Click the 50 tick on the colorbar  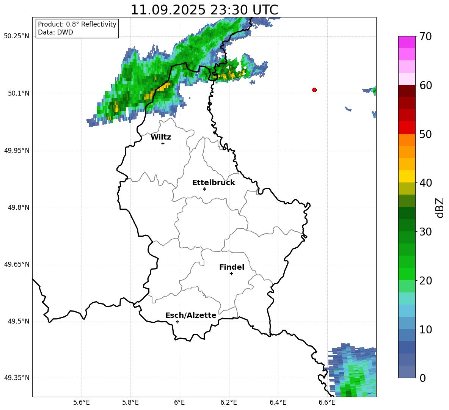pyautogui.click(x=425, y=134)
